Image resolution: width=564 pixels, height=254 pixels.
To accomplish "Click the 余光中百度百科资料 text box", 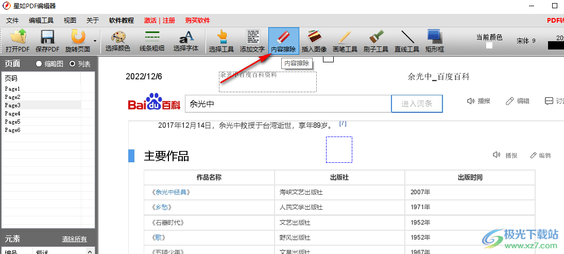I will (268, 82).
